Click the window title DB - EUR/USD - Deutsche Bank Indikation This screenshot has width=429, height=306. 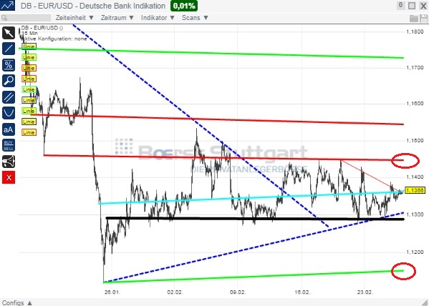coord(93,6)
